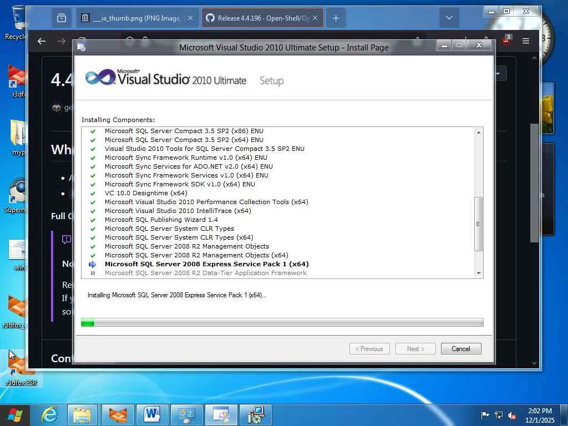
Task: Select 'Microsoft Sync Framework SDK v1.0 (x64) ENU'
Action: click(x=180, y=184)
